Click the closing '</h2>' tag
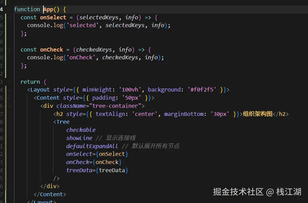Viewport: 308px width, 203px height. tap(280, 114)
